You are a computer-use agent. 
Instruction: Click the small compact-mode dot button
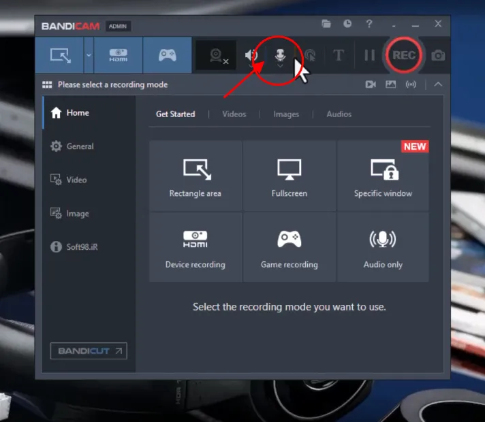click(x=394, y=27)
